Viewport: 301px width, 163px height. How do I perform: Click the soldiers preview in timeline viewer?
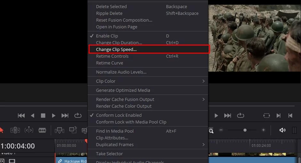(255, 38)
